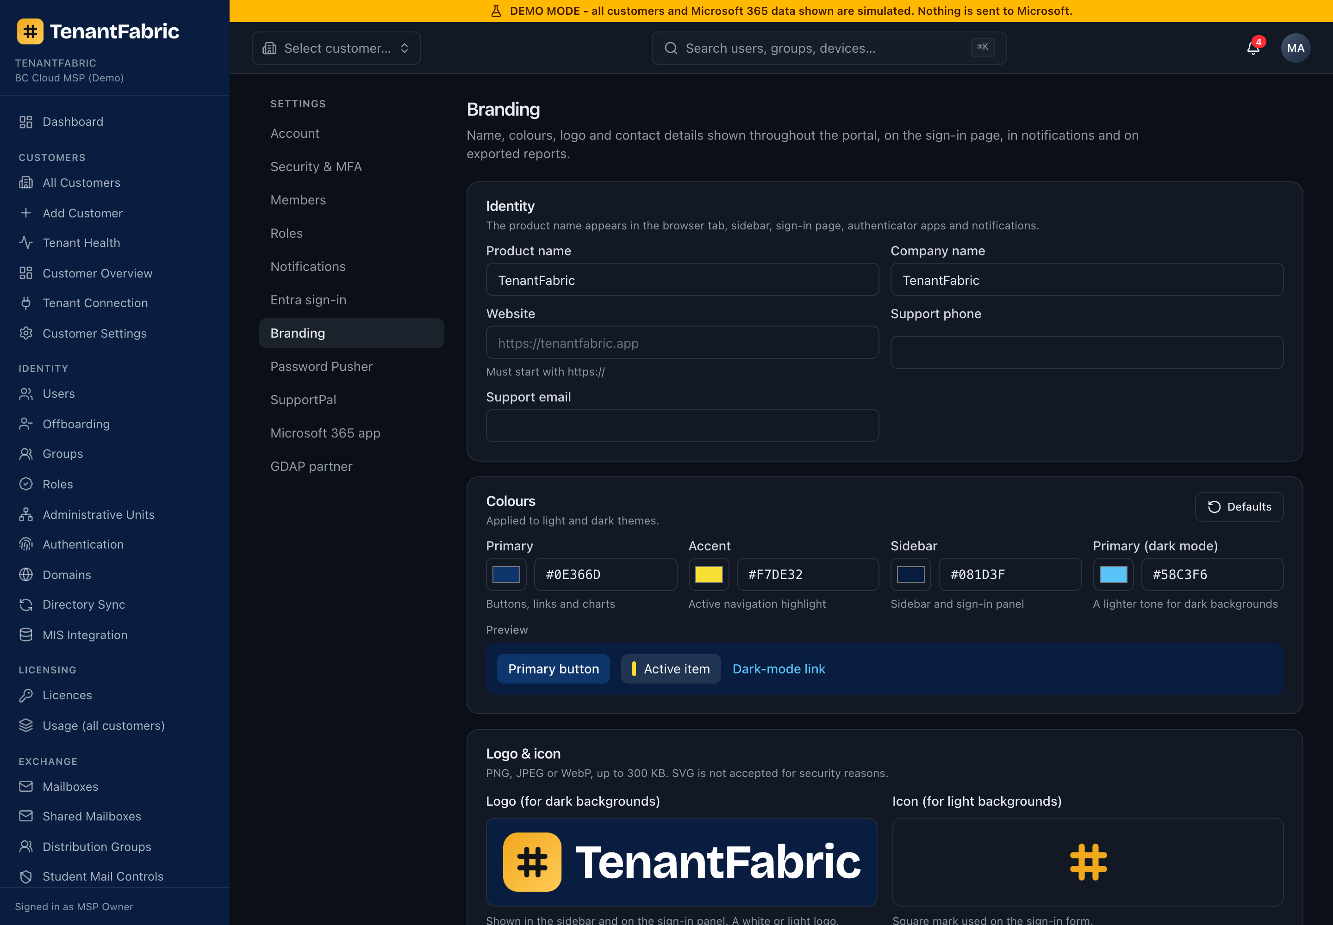The image size is (1333, 925).
Task: Click the Administrative Units hierarchy icon
Action: [x=25, y=515]
